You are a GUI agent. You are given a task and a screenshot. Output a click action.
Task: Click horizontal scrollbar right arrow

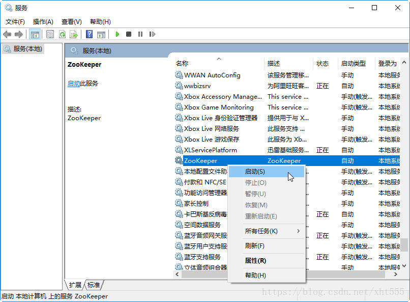pyautogui.click(x=396, y=274)
